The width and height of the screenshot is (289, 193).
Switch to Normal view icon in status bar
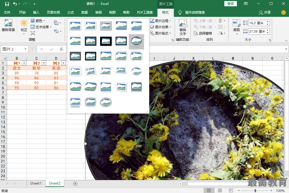(209, 191)
